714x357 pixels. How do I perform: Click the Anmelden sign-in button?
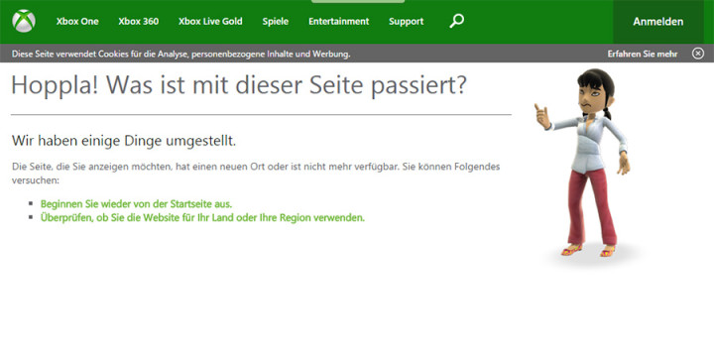coord(658,22)
